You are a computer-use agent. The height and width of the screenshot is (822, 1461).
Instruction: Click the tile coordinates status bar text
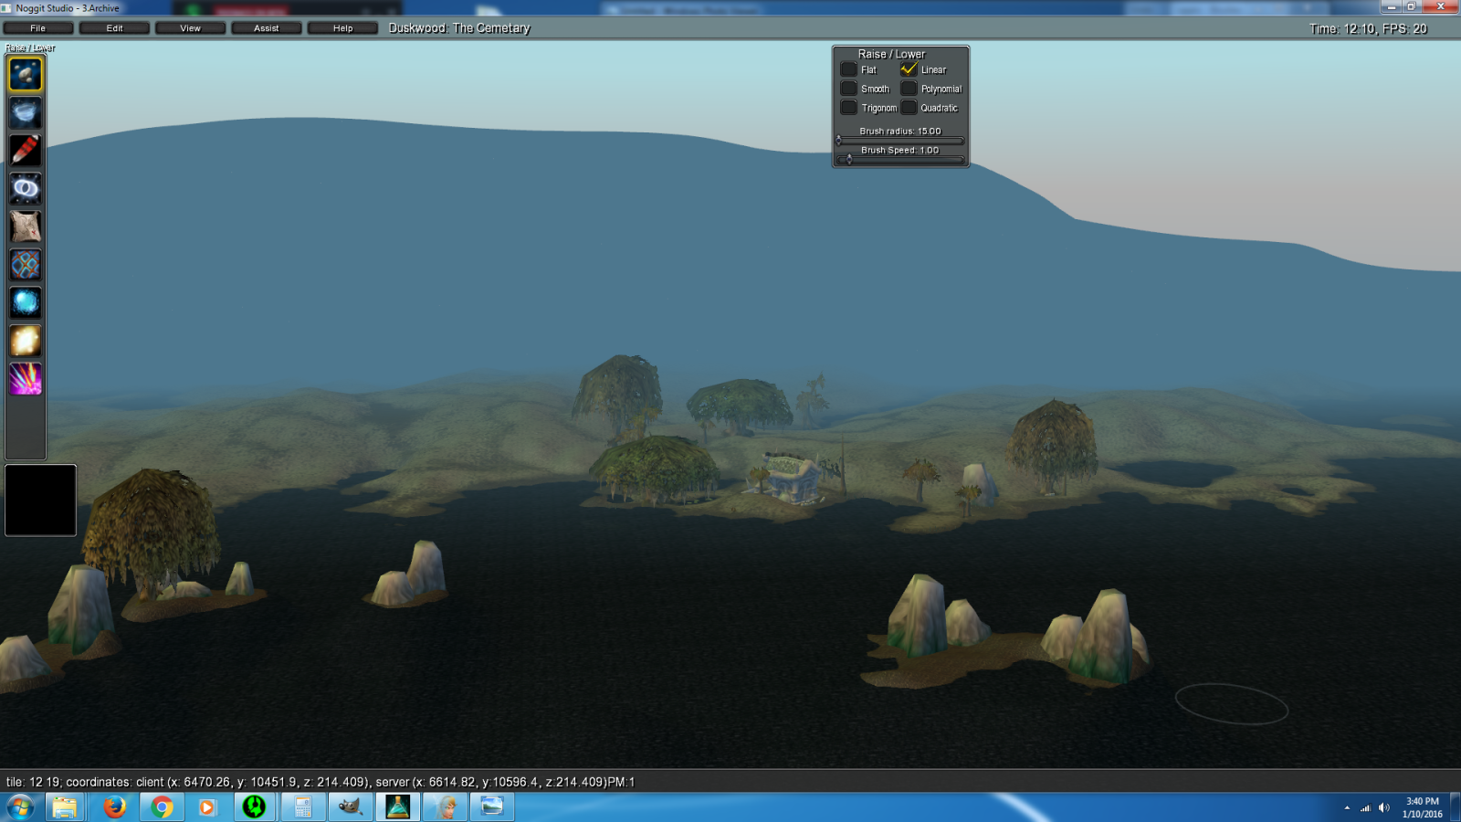[321, 782]
